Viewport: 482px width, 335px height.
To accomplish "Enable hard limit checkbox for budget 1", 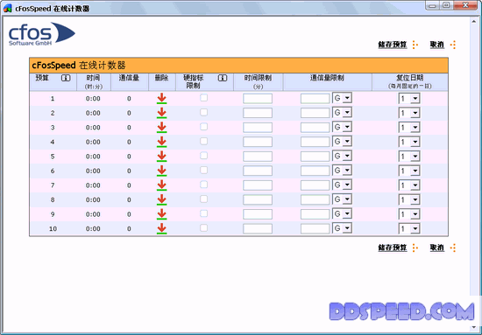I will click(x=204, y=98).
